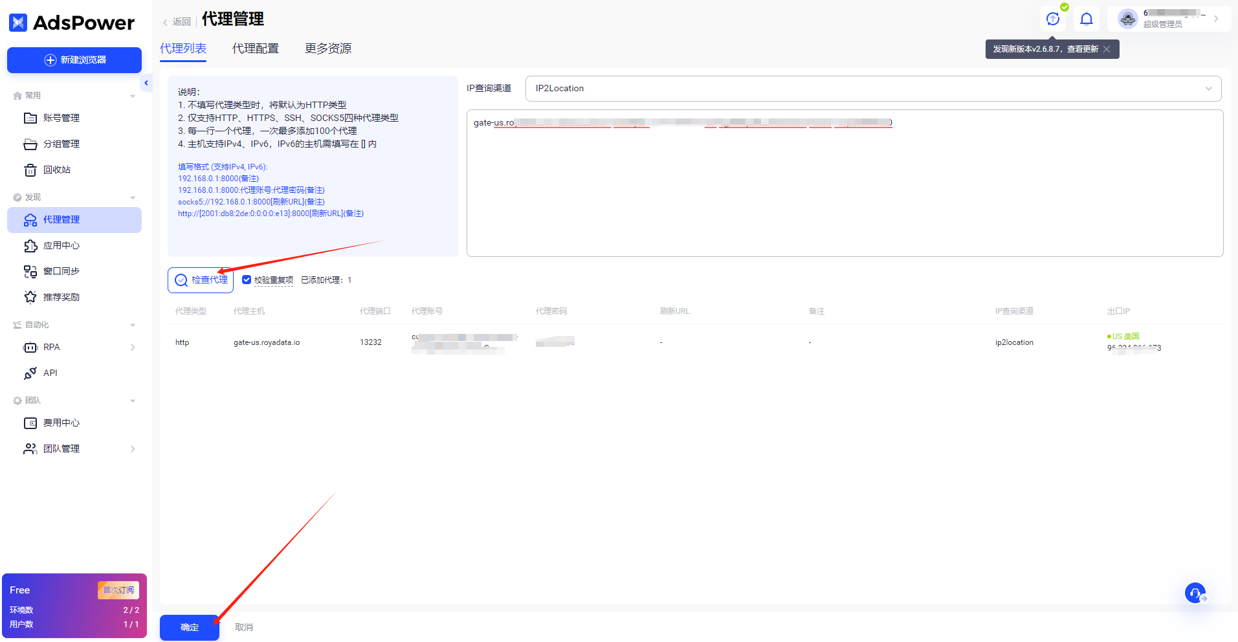Open the customer support headset chat
The image size is (1238, 642).
coord(1195,593)
